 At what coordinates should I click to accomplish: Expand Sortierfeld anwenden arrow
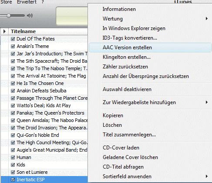(x=207, y=176)
